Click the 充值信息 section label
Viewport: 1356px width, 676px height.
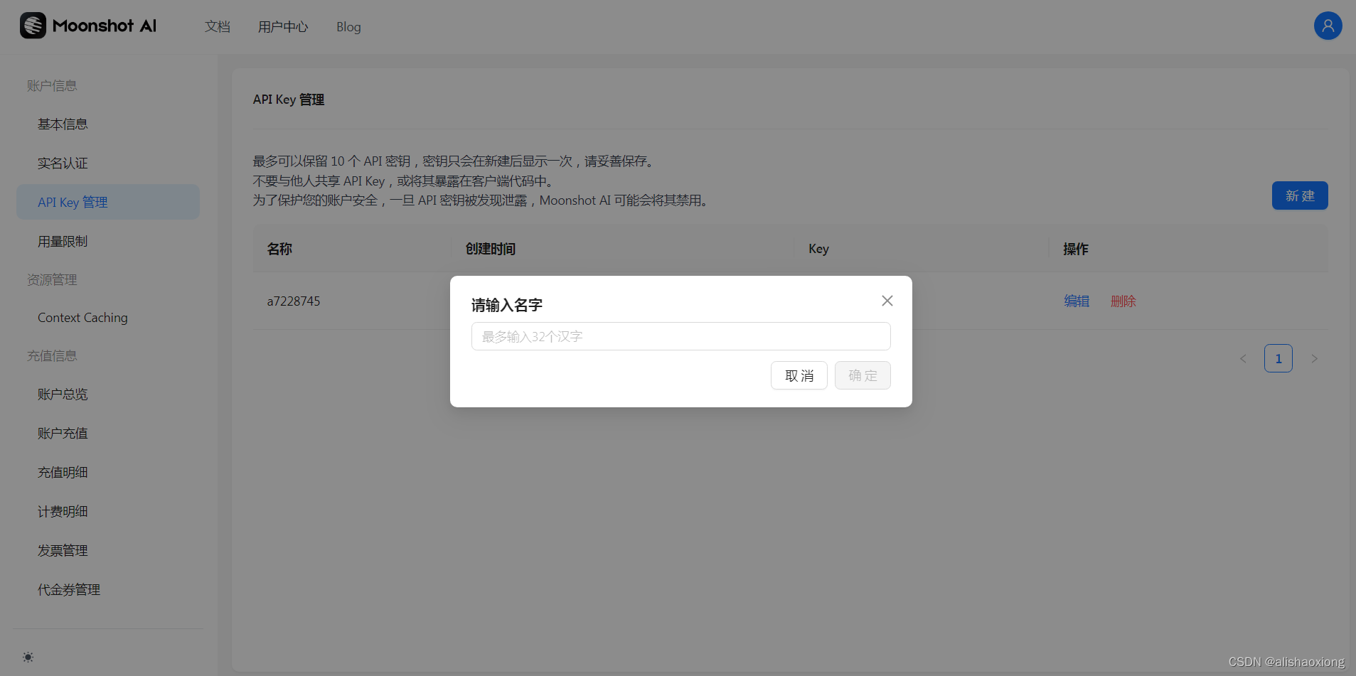tap(52, 355)
